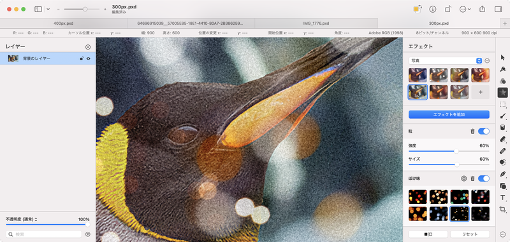Select the Reshape/Warp tool
This screenshot has width=510, height=242.
click(x=502, y=163)
